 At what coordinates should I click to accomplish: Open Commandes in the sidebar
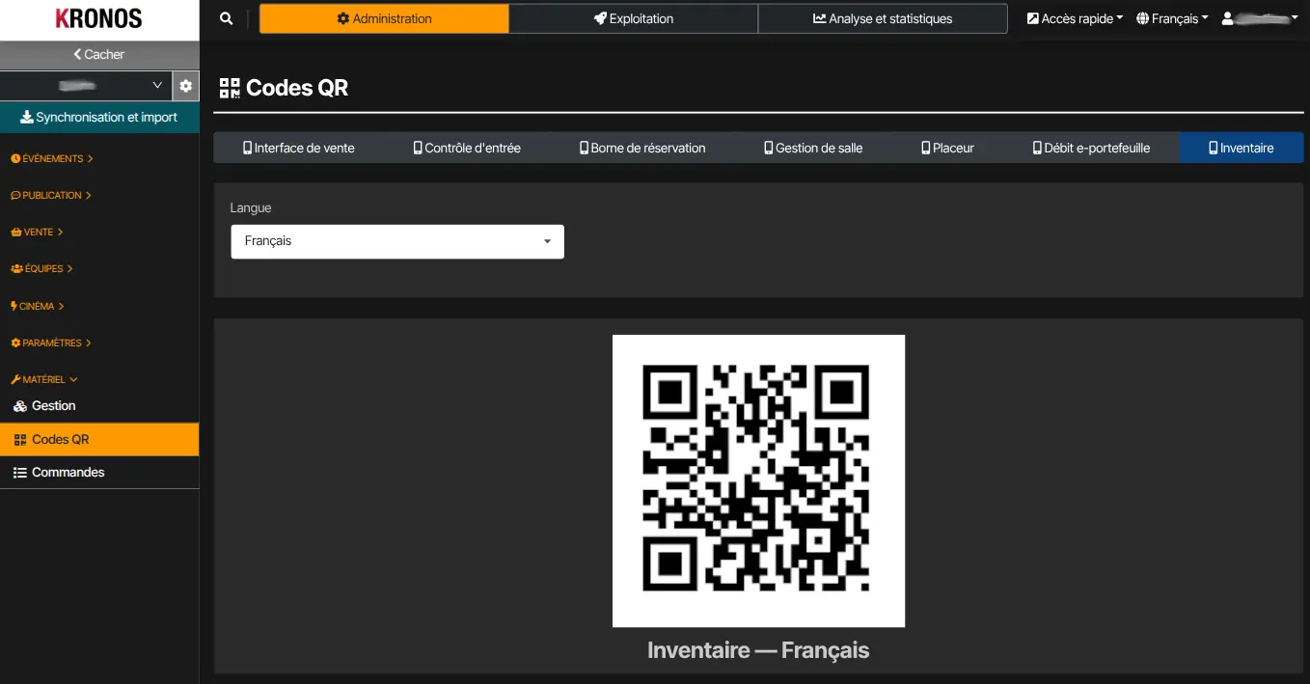pos(99,472)
